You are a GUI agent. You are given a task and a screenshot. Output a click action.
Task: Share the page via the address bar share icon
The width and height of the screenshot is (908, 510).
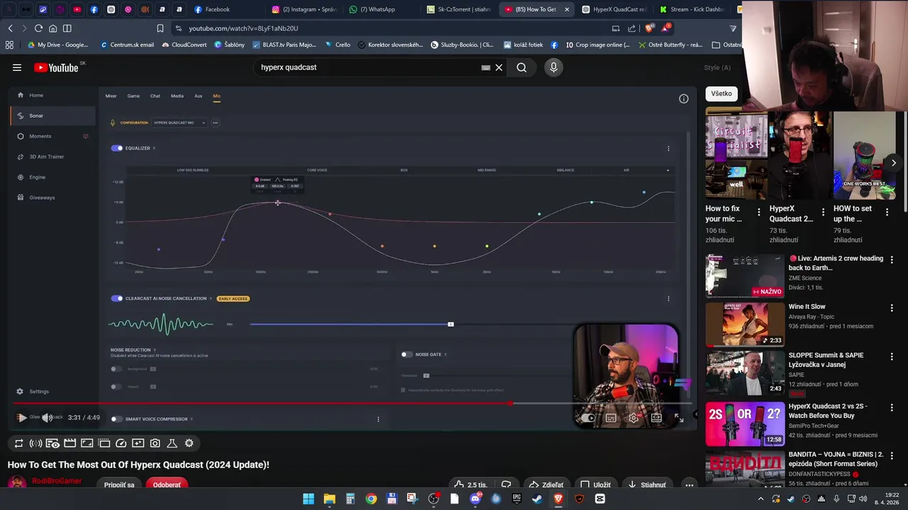(x=632, y=28)
